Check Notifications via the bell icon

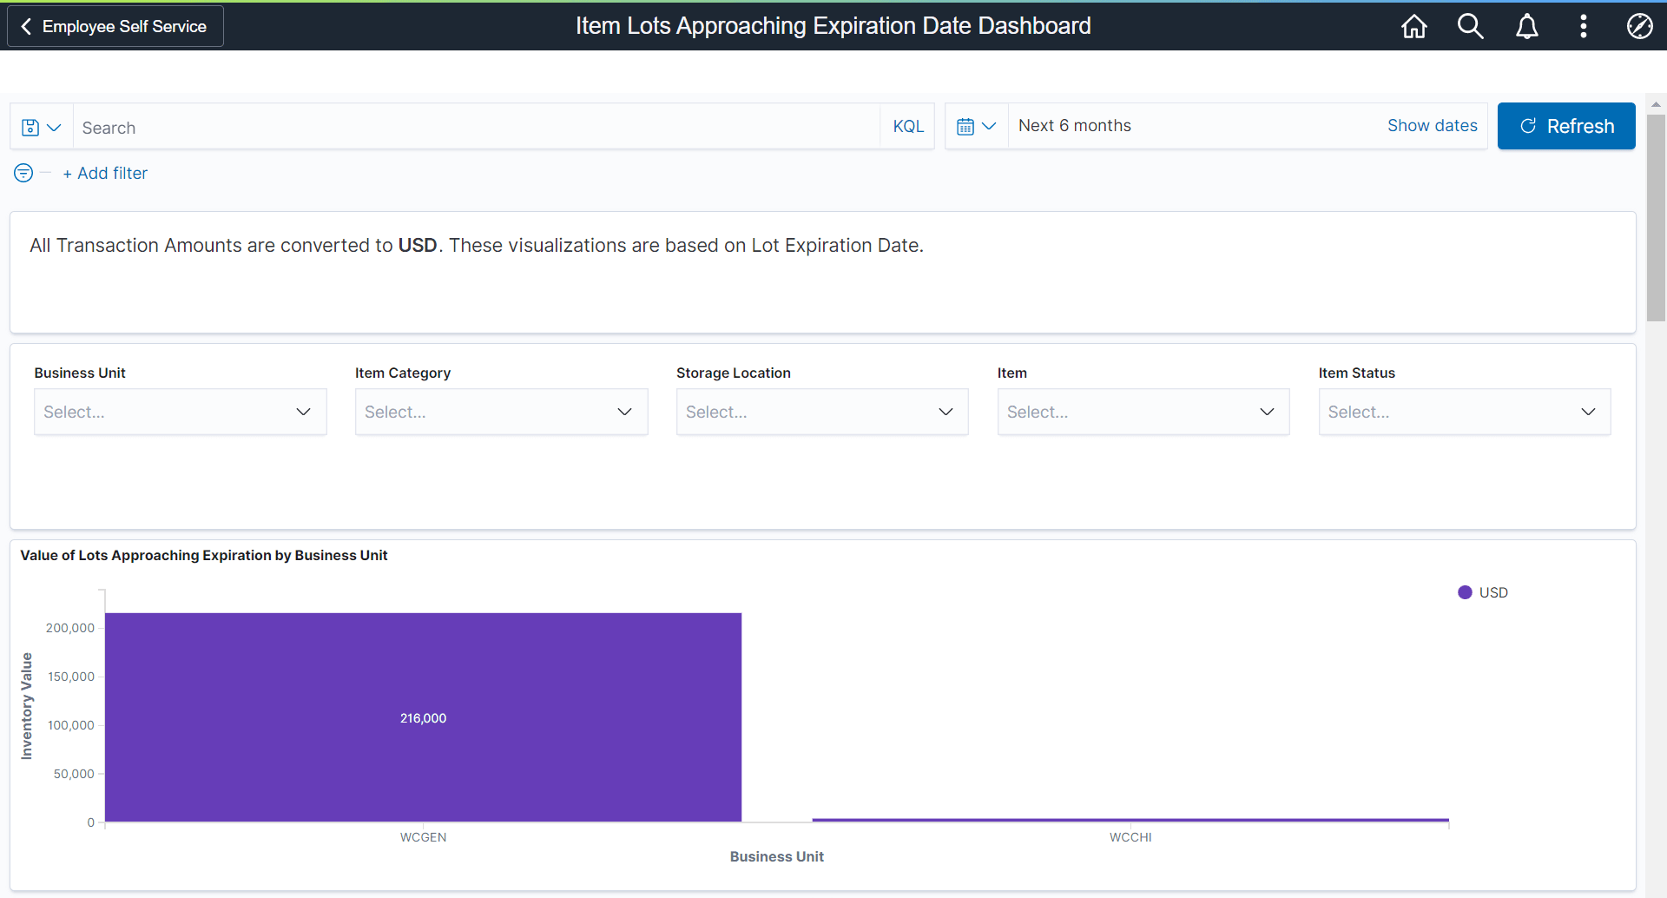click(1526, 26)
